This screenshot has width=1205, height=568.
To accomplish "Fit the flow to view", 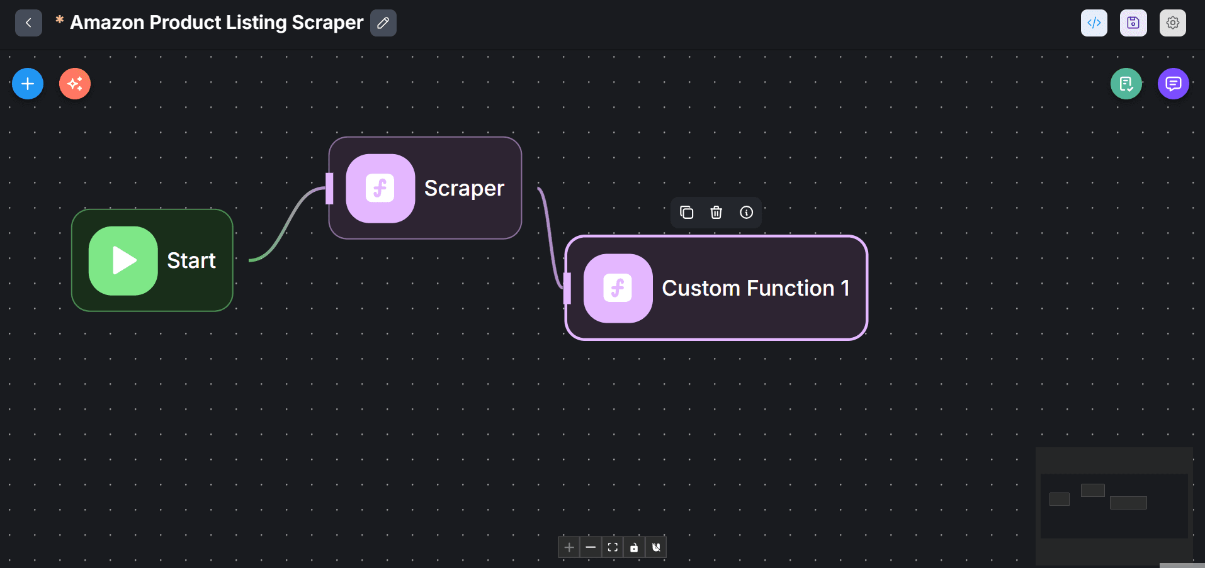I will [x=613, y=547].
